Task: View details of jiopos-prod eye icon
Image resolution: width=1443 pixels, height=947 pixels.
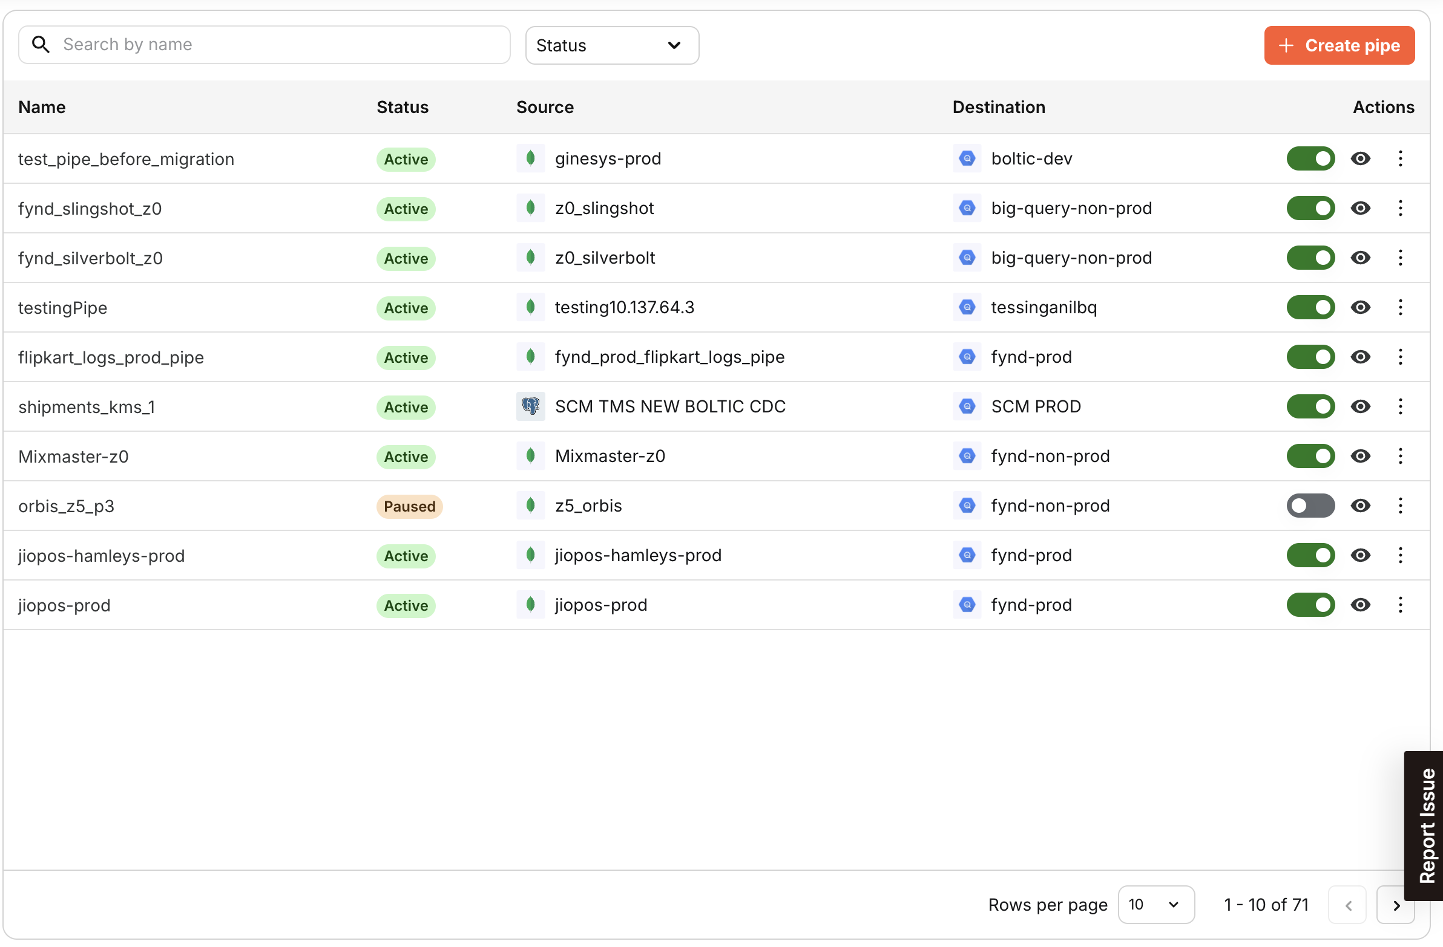Action: [1361, 605]
